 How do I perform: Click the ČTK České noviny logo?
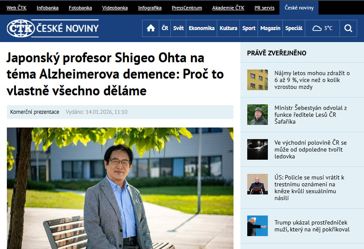[53, 28]
